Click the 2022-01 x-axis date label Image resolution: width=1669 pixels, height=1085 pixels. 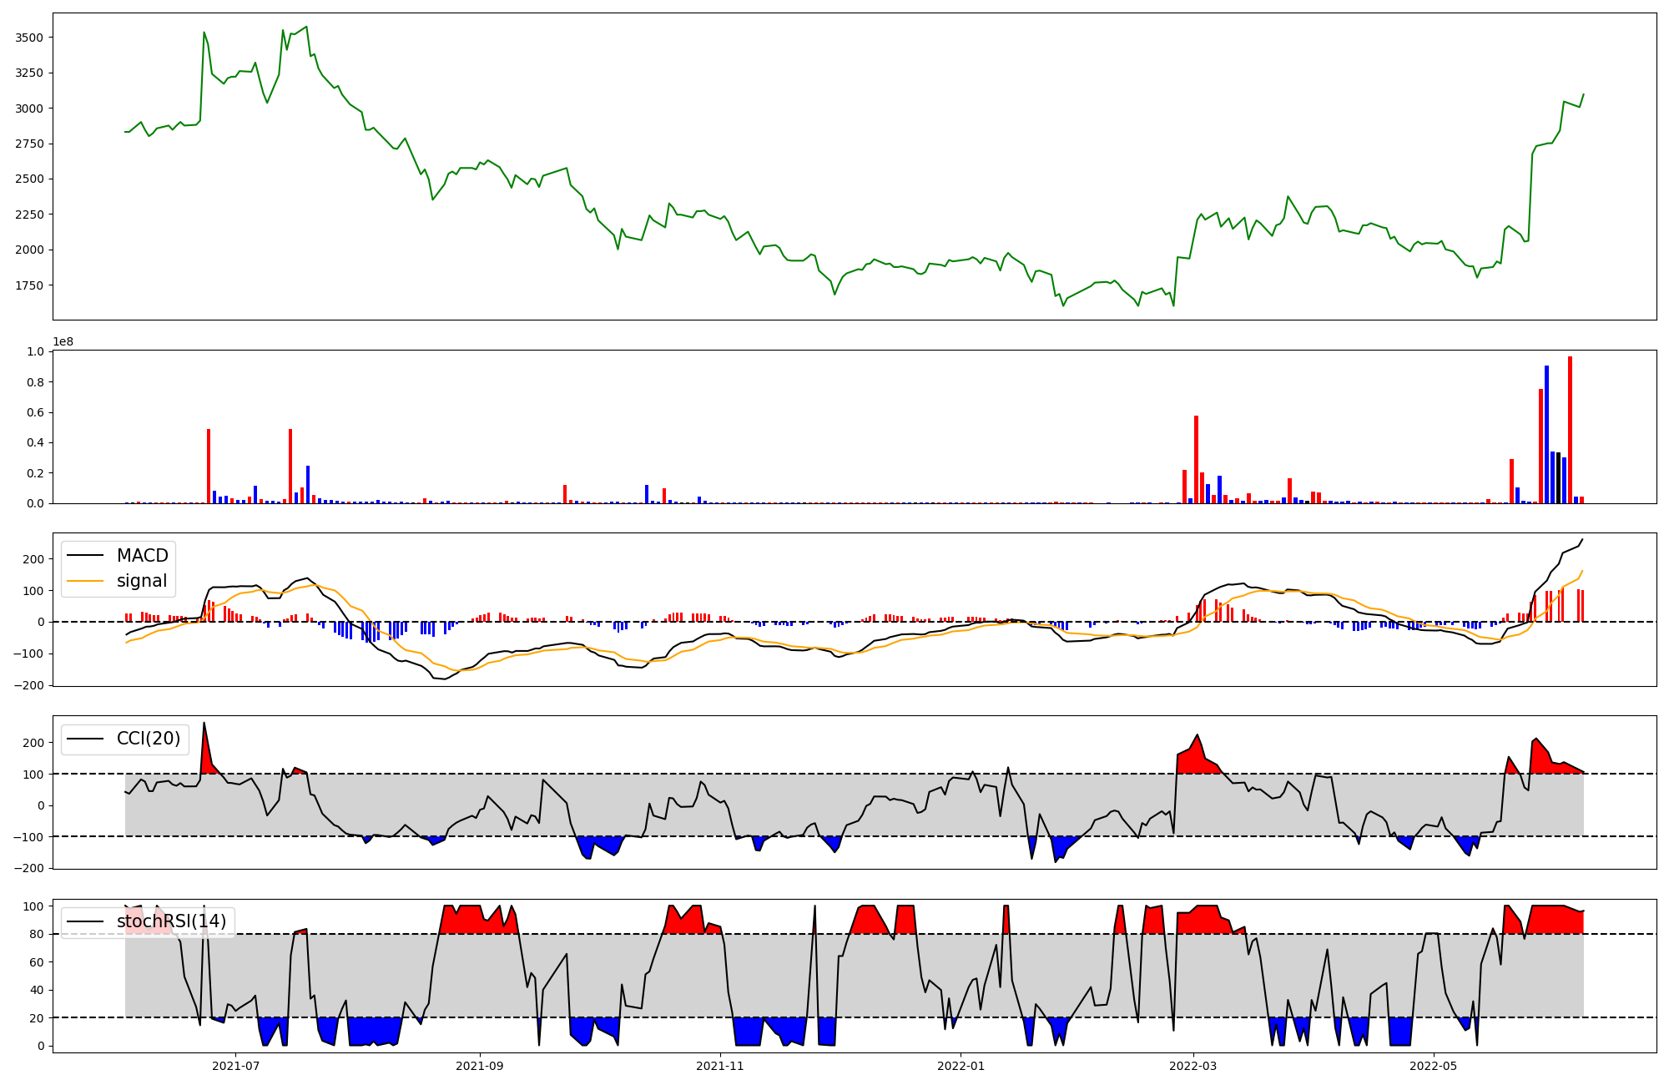click(961, 1066)
